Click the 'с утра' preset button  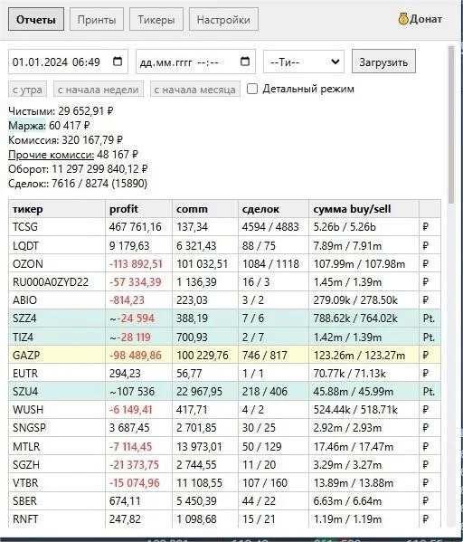27,90
